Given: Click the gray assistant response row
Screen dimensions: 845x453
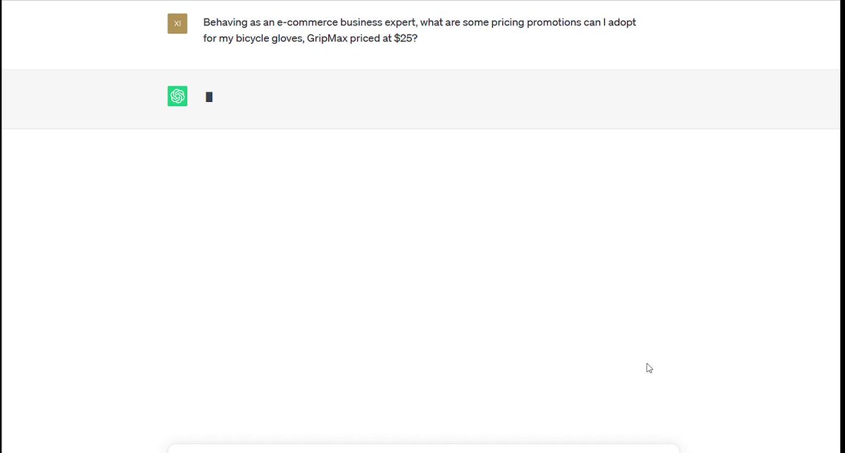Looking at the screenshot, I should (423, 99).
